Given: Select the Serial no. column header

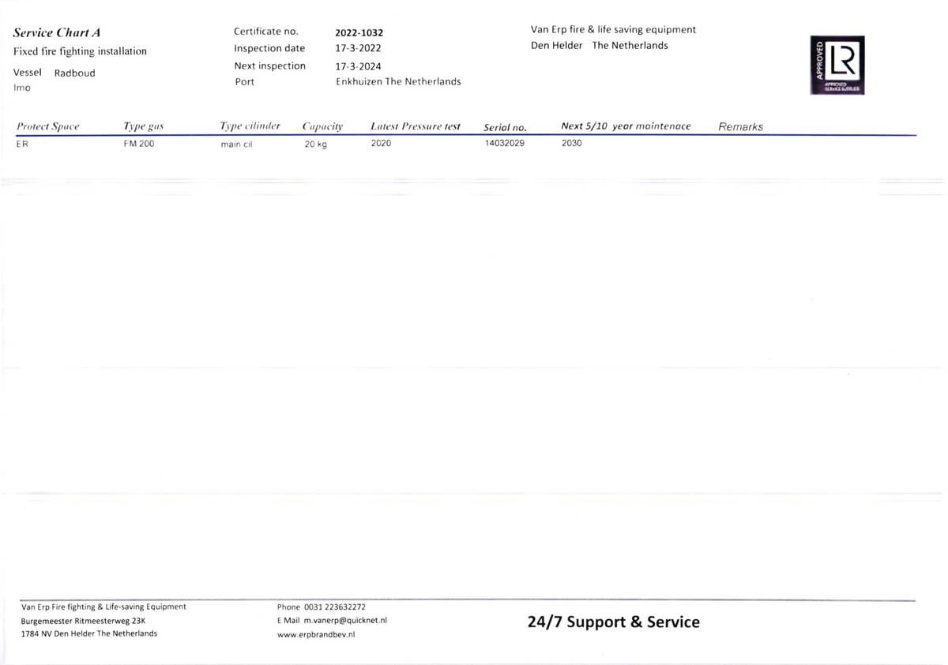Looking at the screenshot, I should pyautogui.click(x=505, y=127).
